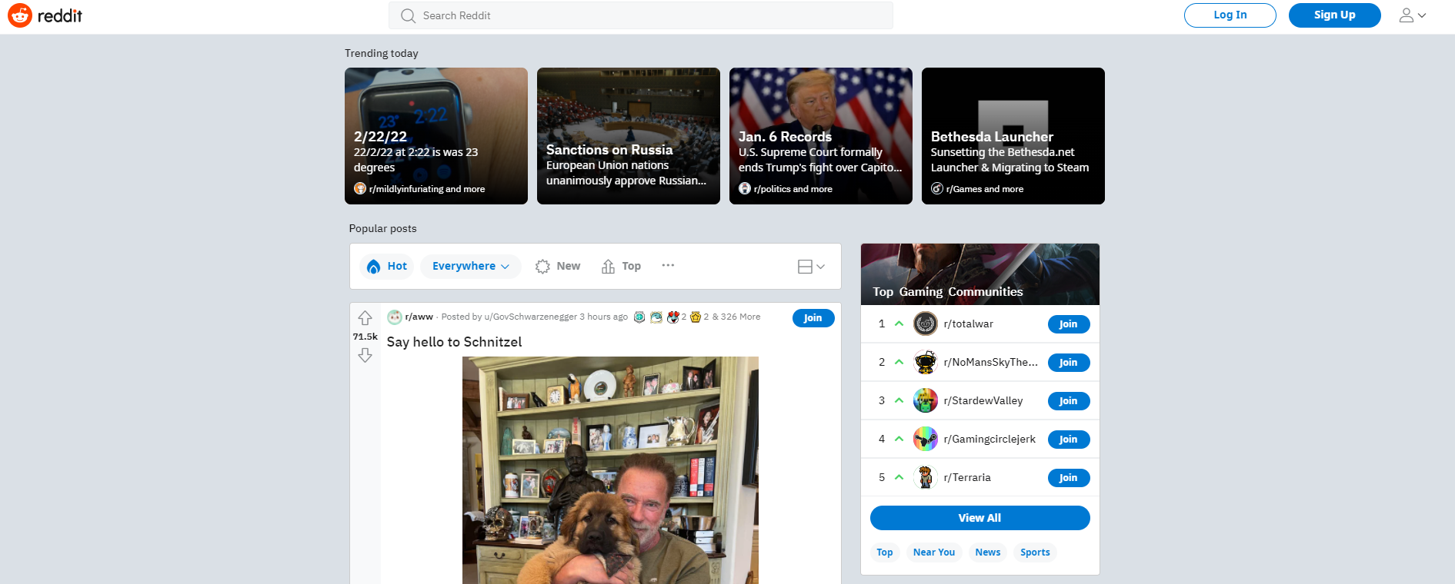Click the '3 hours ago' post timestamp

point(604,317)
